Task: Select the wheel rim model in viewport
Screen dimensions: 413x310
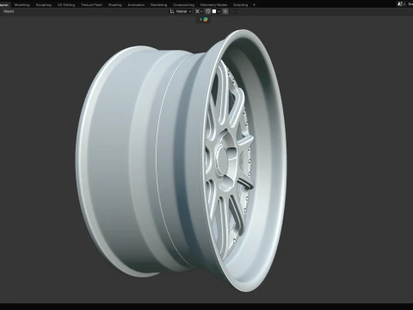Action: tap(181, 161)
